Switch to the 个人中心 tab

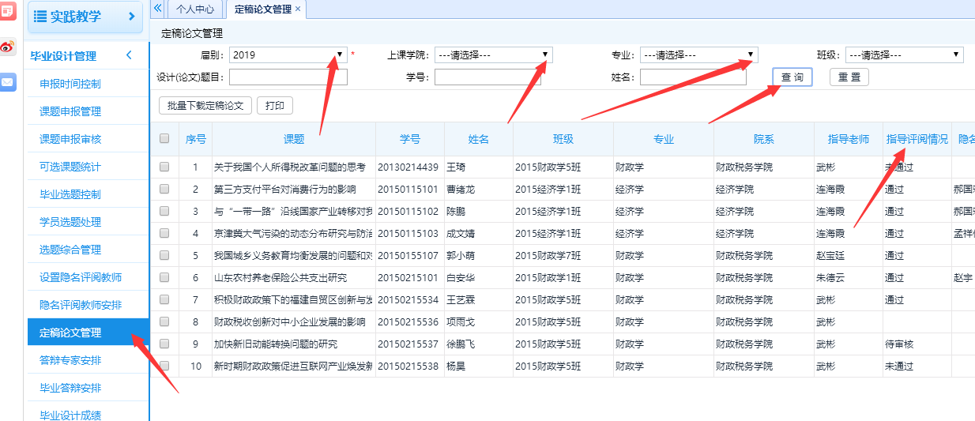194,9
